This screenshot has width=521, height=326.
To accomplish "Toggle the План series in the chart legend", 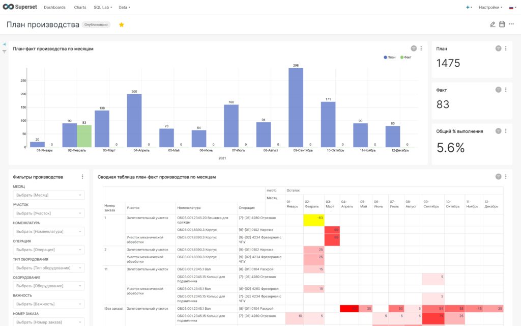I will pyautogui.click(x=389, y=57).
